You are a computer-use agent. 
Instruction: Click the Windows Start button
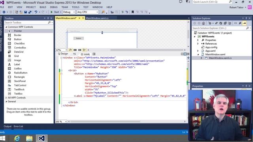tap(2, 138)
